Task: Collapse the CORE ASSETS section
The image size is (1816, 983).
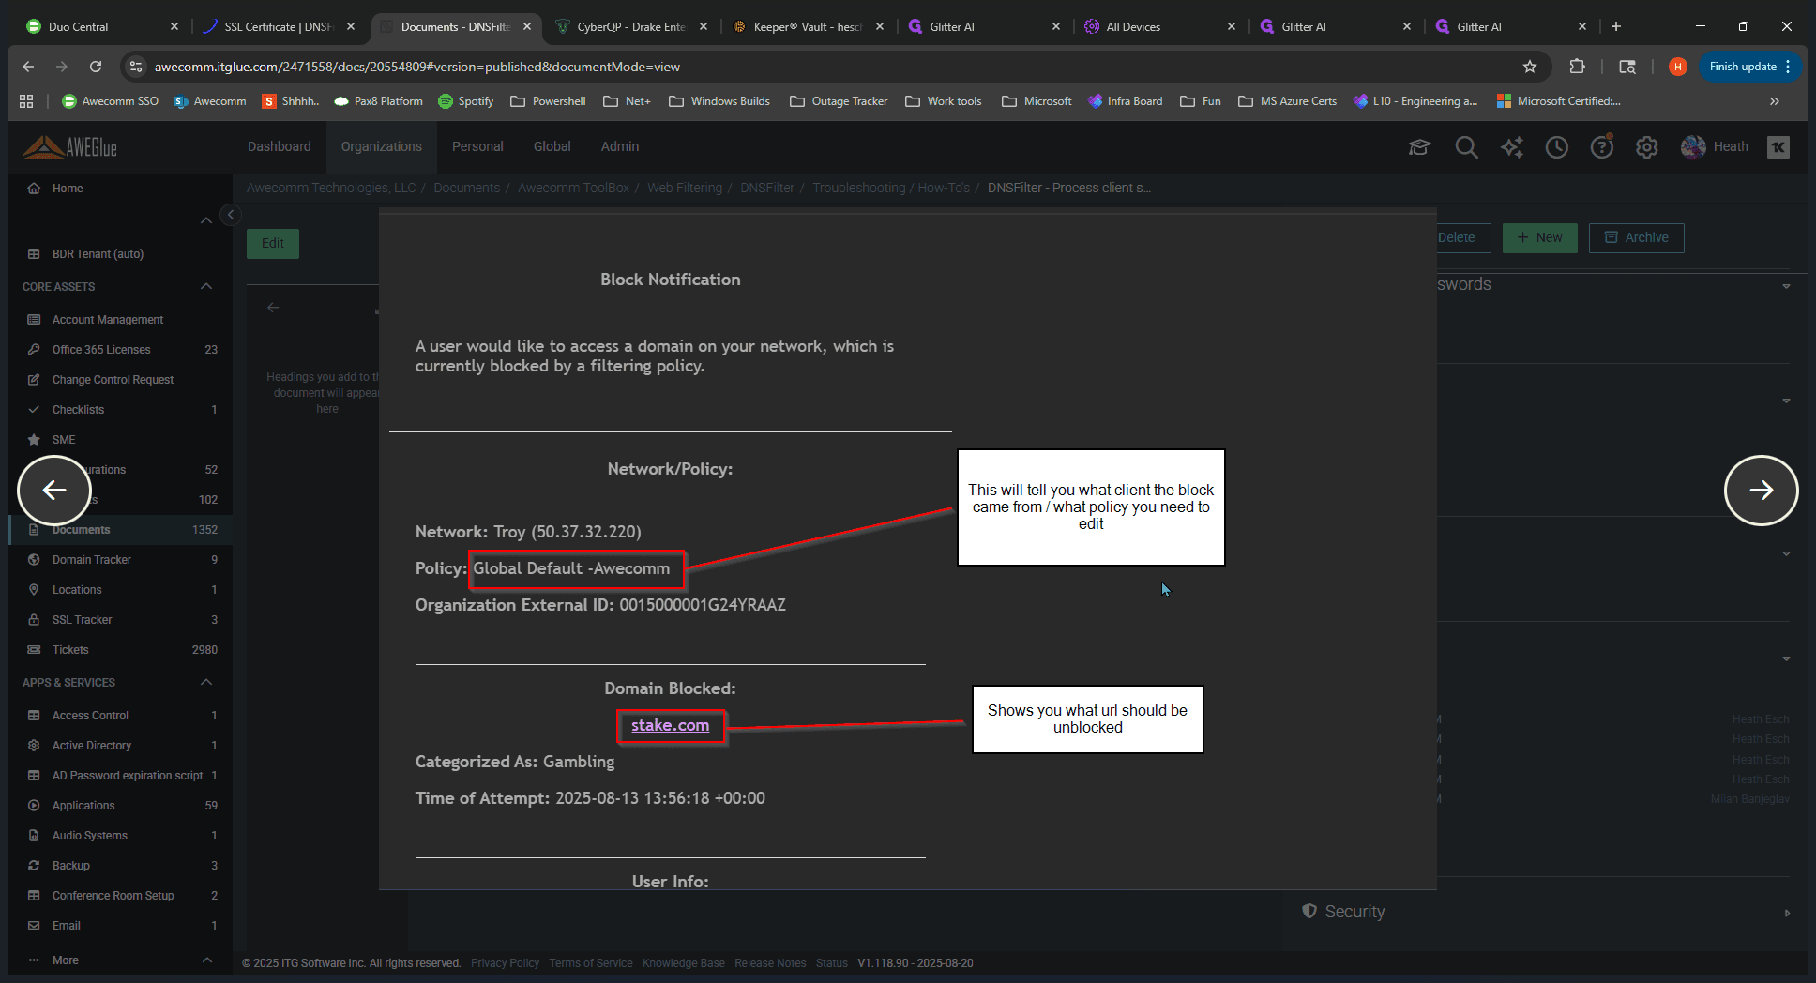Action: 206,286
